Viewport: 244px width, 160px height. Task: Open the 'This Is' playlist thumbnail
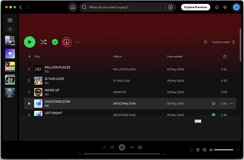(10, 80)
